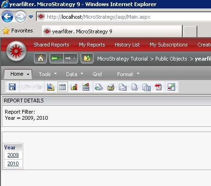Toggle full screen mode icon
This screenshot has width=211, height=186.
pos(171,87)
